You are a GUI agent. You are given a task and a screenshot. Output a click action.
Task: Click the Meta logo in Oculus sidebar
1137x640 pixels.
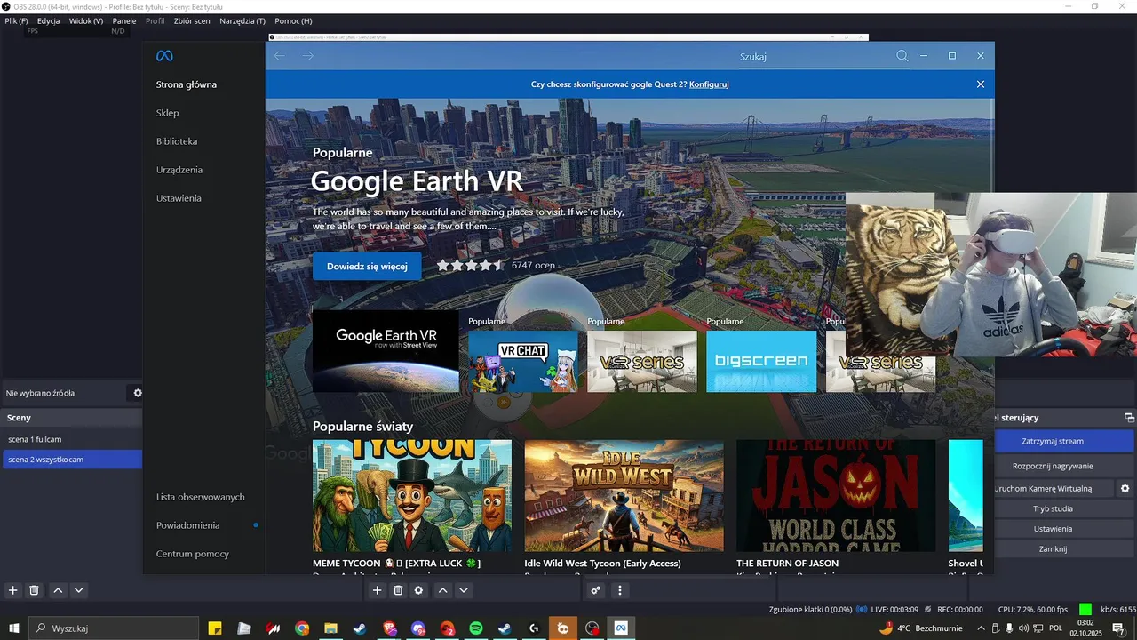pyautogui.click(x=164, y=56)
